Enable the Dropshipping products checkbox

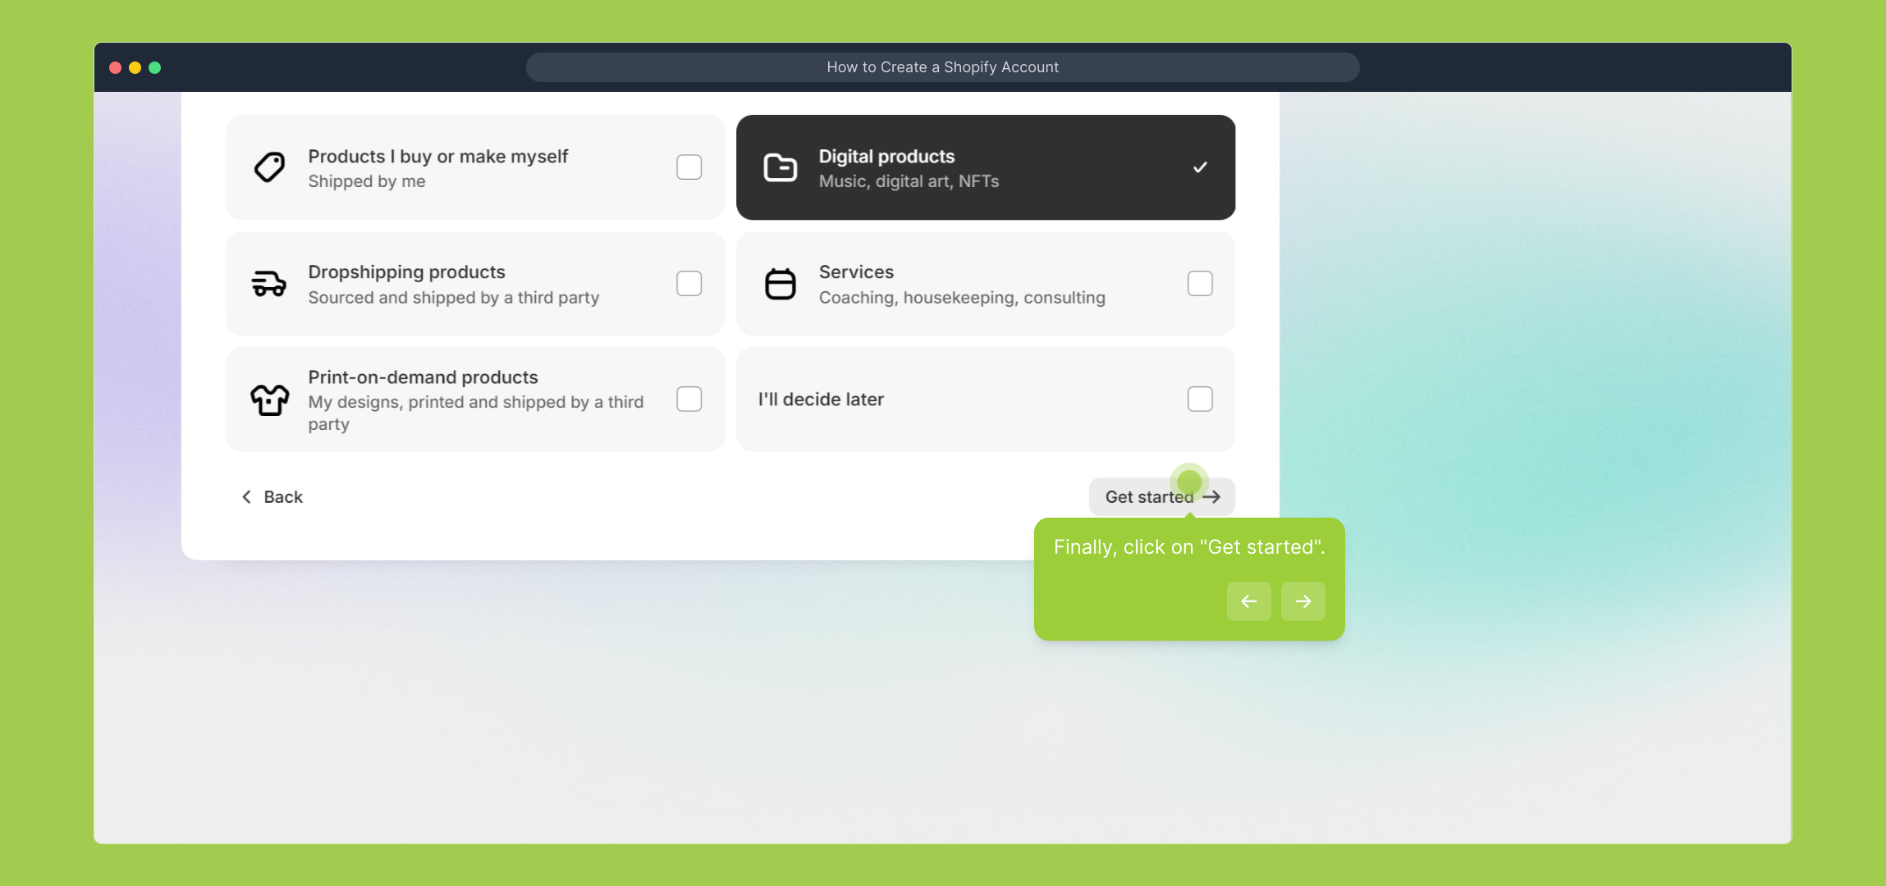coord(689,284)
